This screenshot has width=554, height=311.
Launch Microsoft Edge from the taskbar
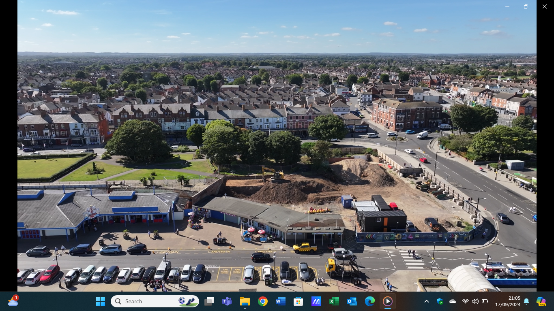click(x=369, y=301)
